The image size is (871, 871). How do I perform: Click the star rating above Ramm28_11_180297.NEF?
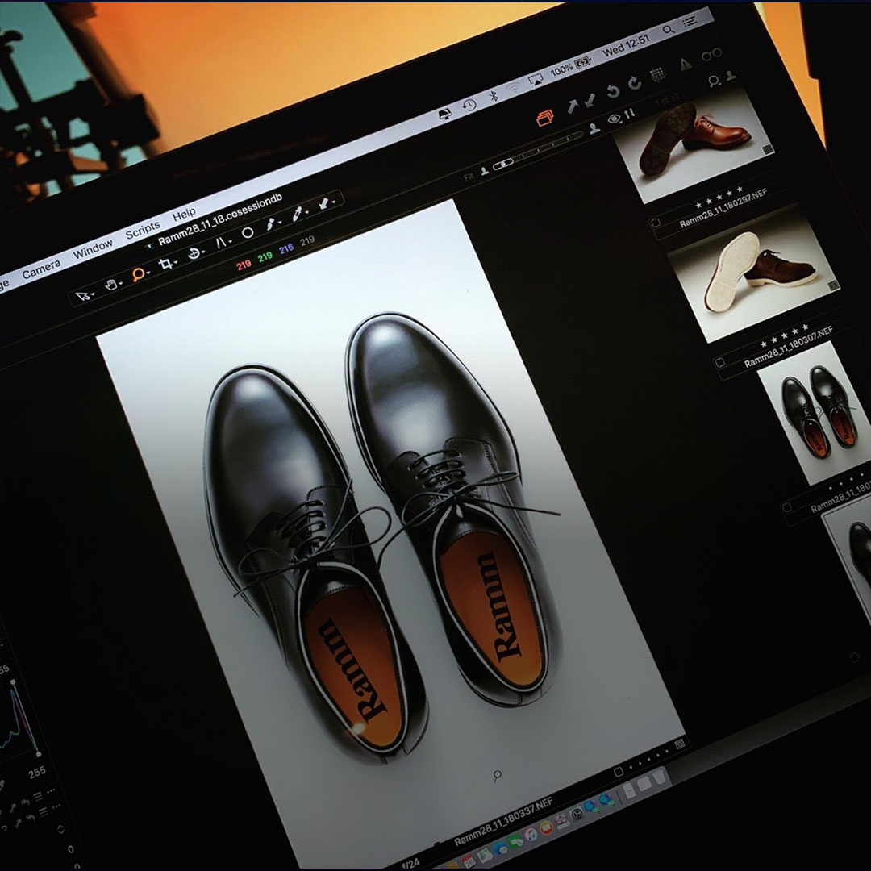[719, 198]
